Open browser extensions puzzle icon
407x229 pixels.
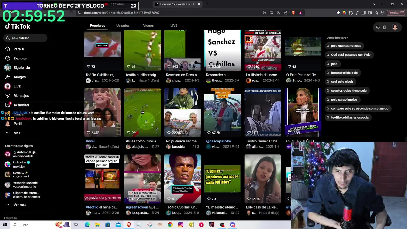351,13
